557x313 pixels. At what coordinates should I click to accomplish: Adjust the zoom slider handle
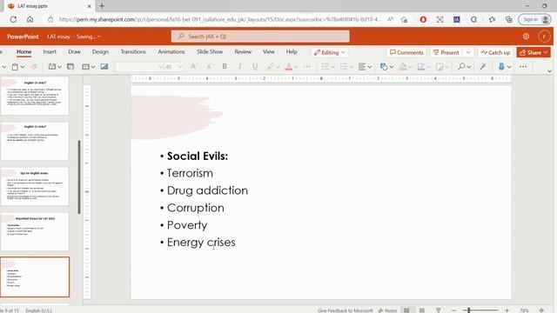(x=469, y=310)
